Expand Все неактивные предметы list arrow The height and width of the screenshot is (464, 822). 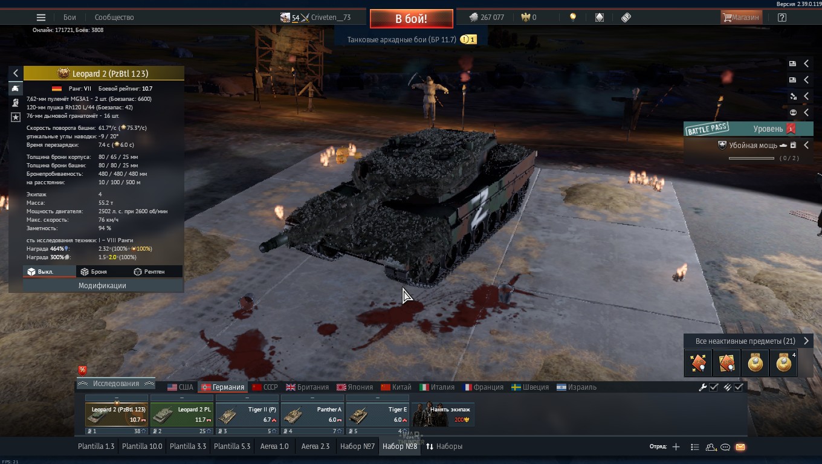tap(806, 341)
